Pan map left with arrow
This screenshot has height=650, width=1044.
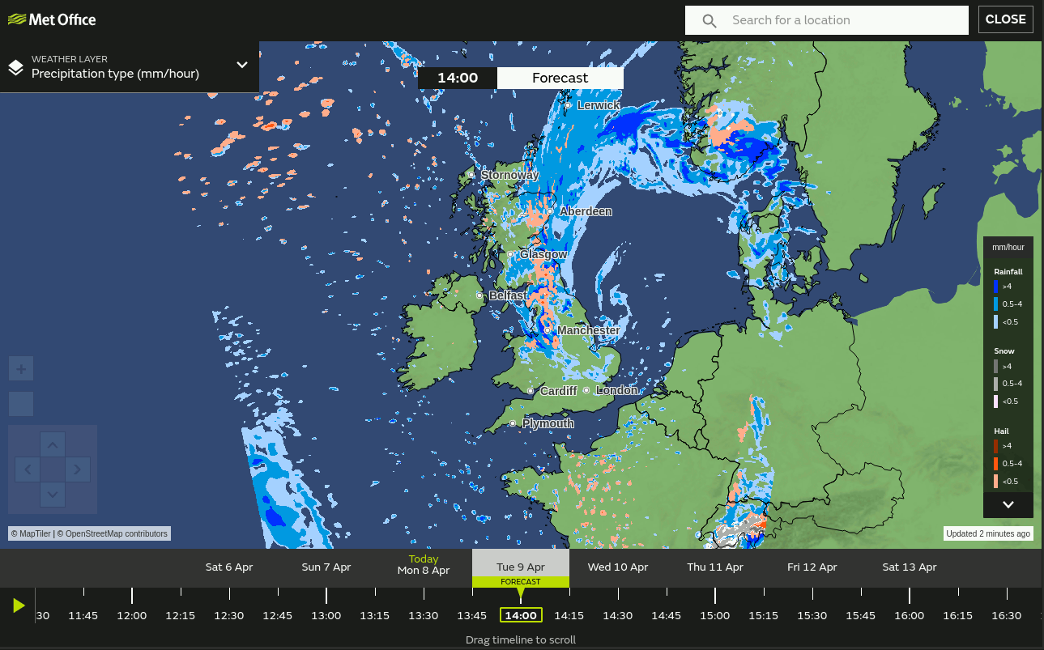(x=28, y=469)
